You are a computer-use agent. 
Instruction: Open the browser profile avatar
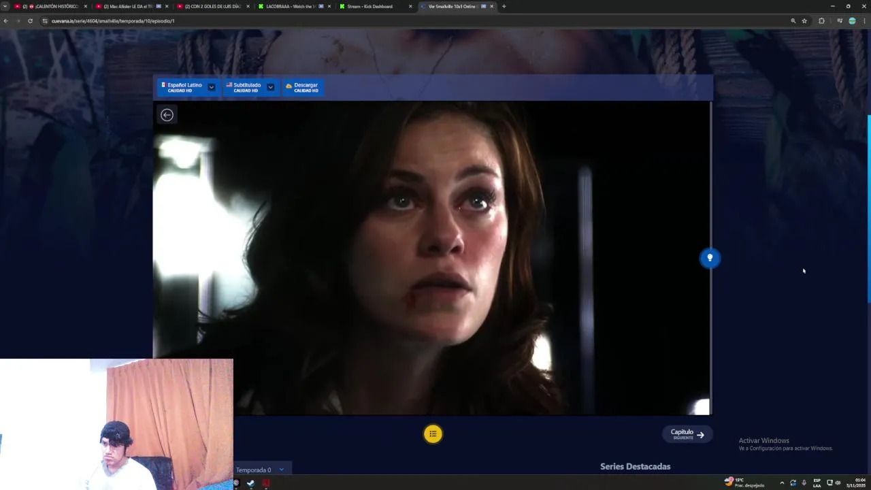(852, 21)
